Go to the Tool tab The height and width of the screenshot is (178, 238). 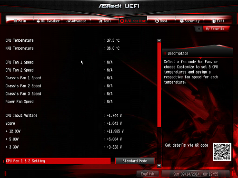105,21
